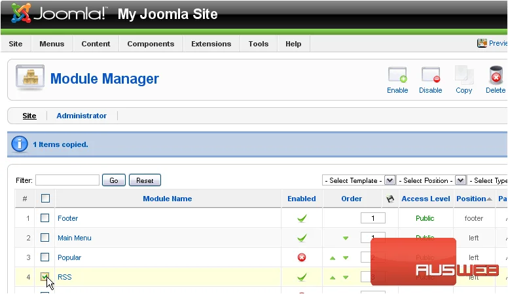The image size is (508, 294).
Task: Open the Footer module link
Action: tap(67, 218)
